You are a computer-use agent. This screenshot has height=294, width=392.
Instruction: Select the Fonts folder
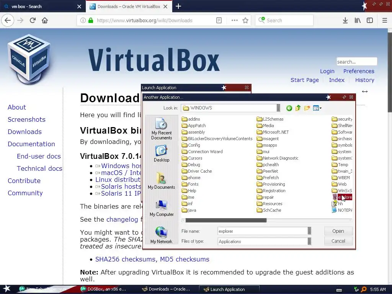click(x=190, y=184)
